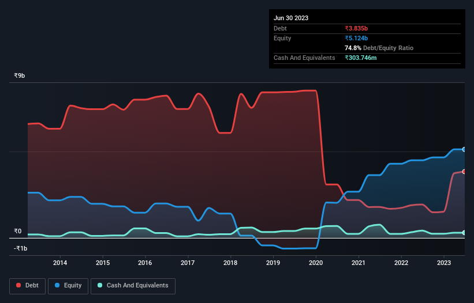Image resolution: width=474 pixels, height=303 pixels.
Task: Click Cash And Equivalents tooltip label
Action: coord(304,58)
